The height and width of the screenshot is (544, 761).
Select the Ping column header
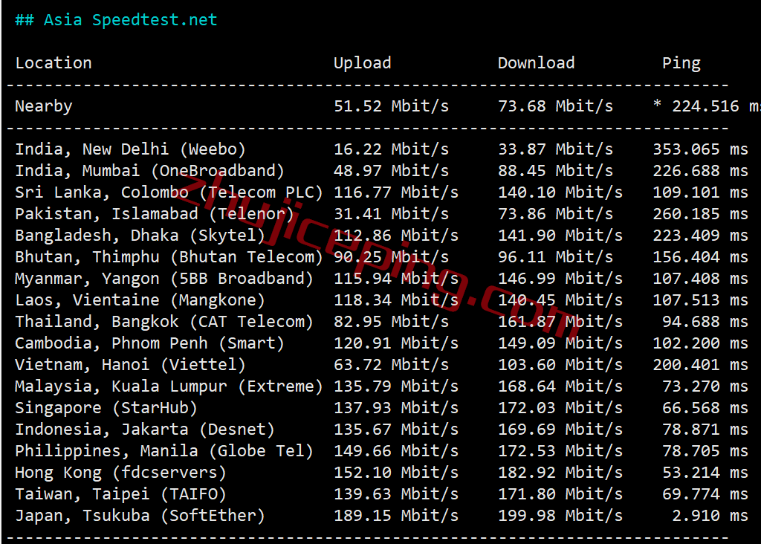[681, 64]
